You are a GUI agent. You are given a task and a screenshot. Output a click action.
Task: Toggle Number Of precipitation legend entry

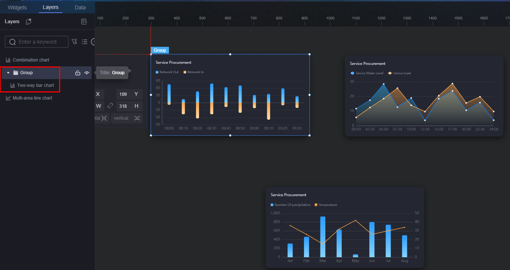291,205
